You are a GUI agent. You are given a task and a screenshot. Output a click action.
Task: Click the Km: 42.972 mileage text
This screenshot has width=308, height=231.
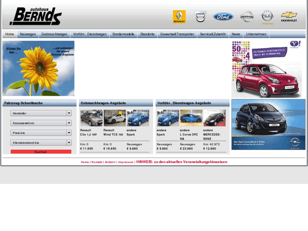[x=211, y=144]
